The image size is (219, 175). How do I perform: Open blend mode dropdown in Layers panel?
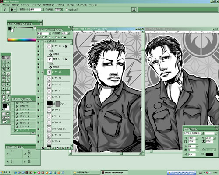[x=50, y=34]
